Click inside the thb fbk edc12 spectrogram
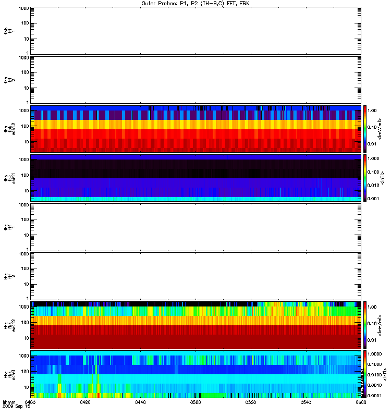 coord(195,129)
